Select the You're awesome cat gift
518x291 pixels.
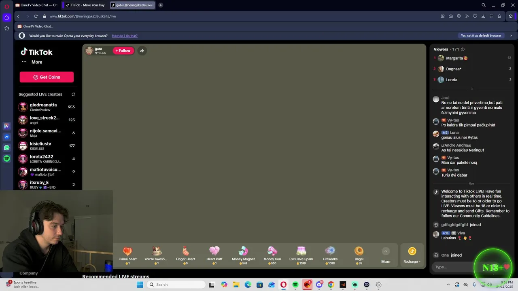(x=156, y=255)
